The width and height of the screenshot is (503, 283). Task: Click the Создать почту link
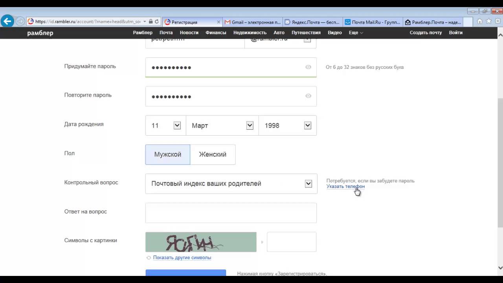426,33
